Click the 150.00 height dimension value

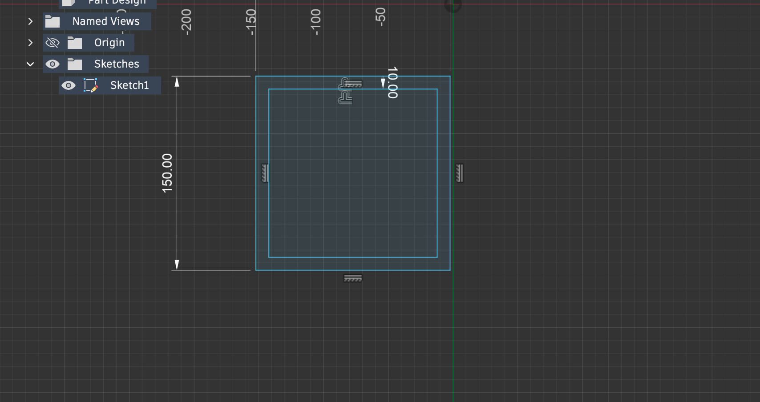click(x=167, y=173)
